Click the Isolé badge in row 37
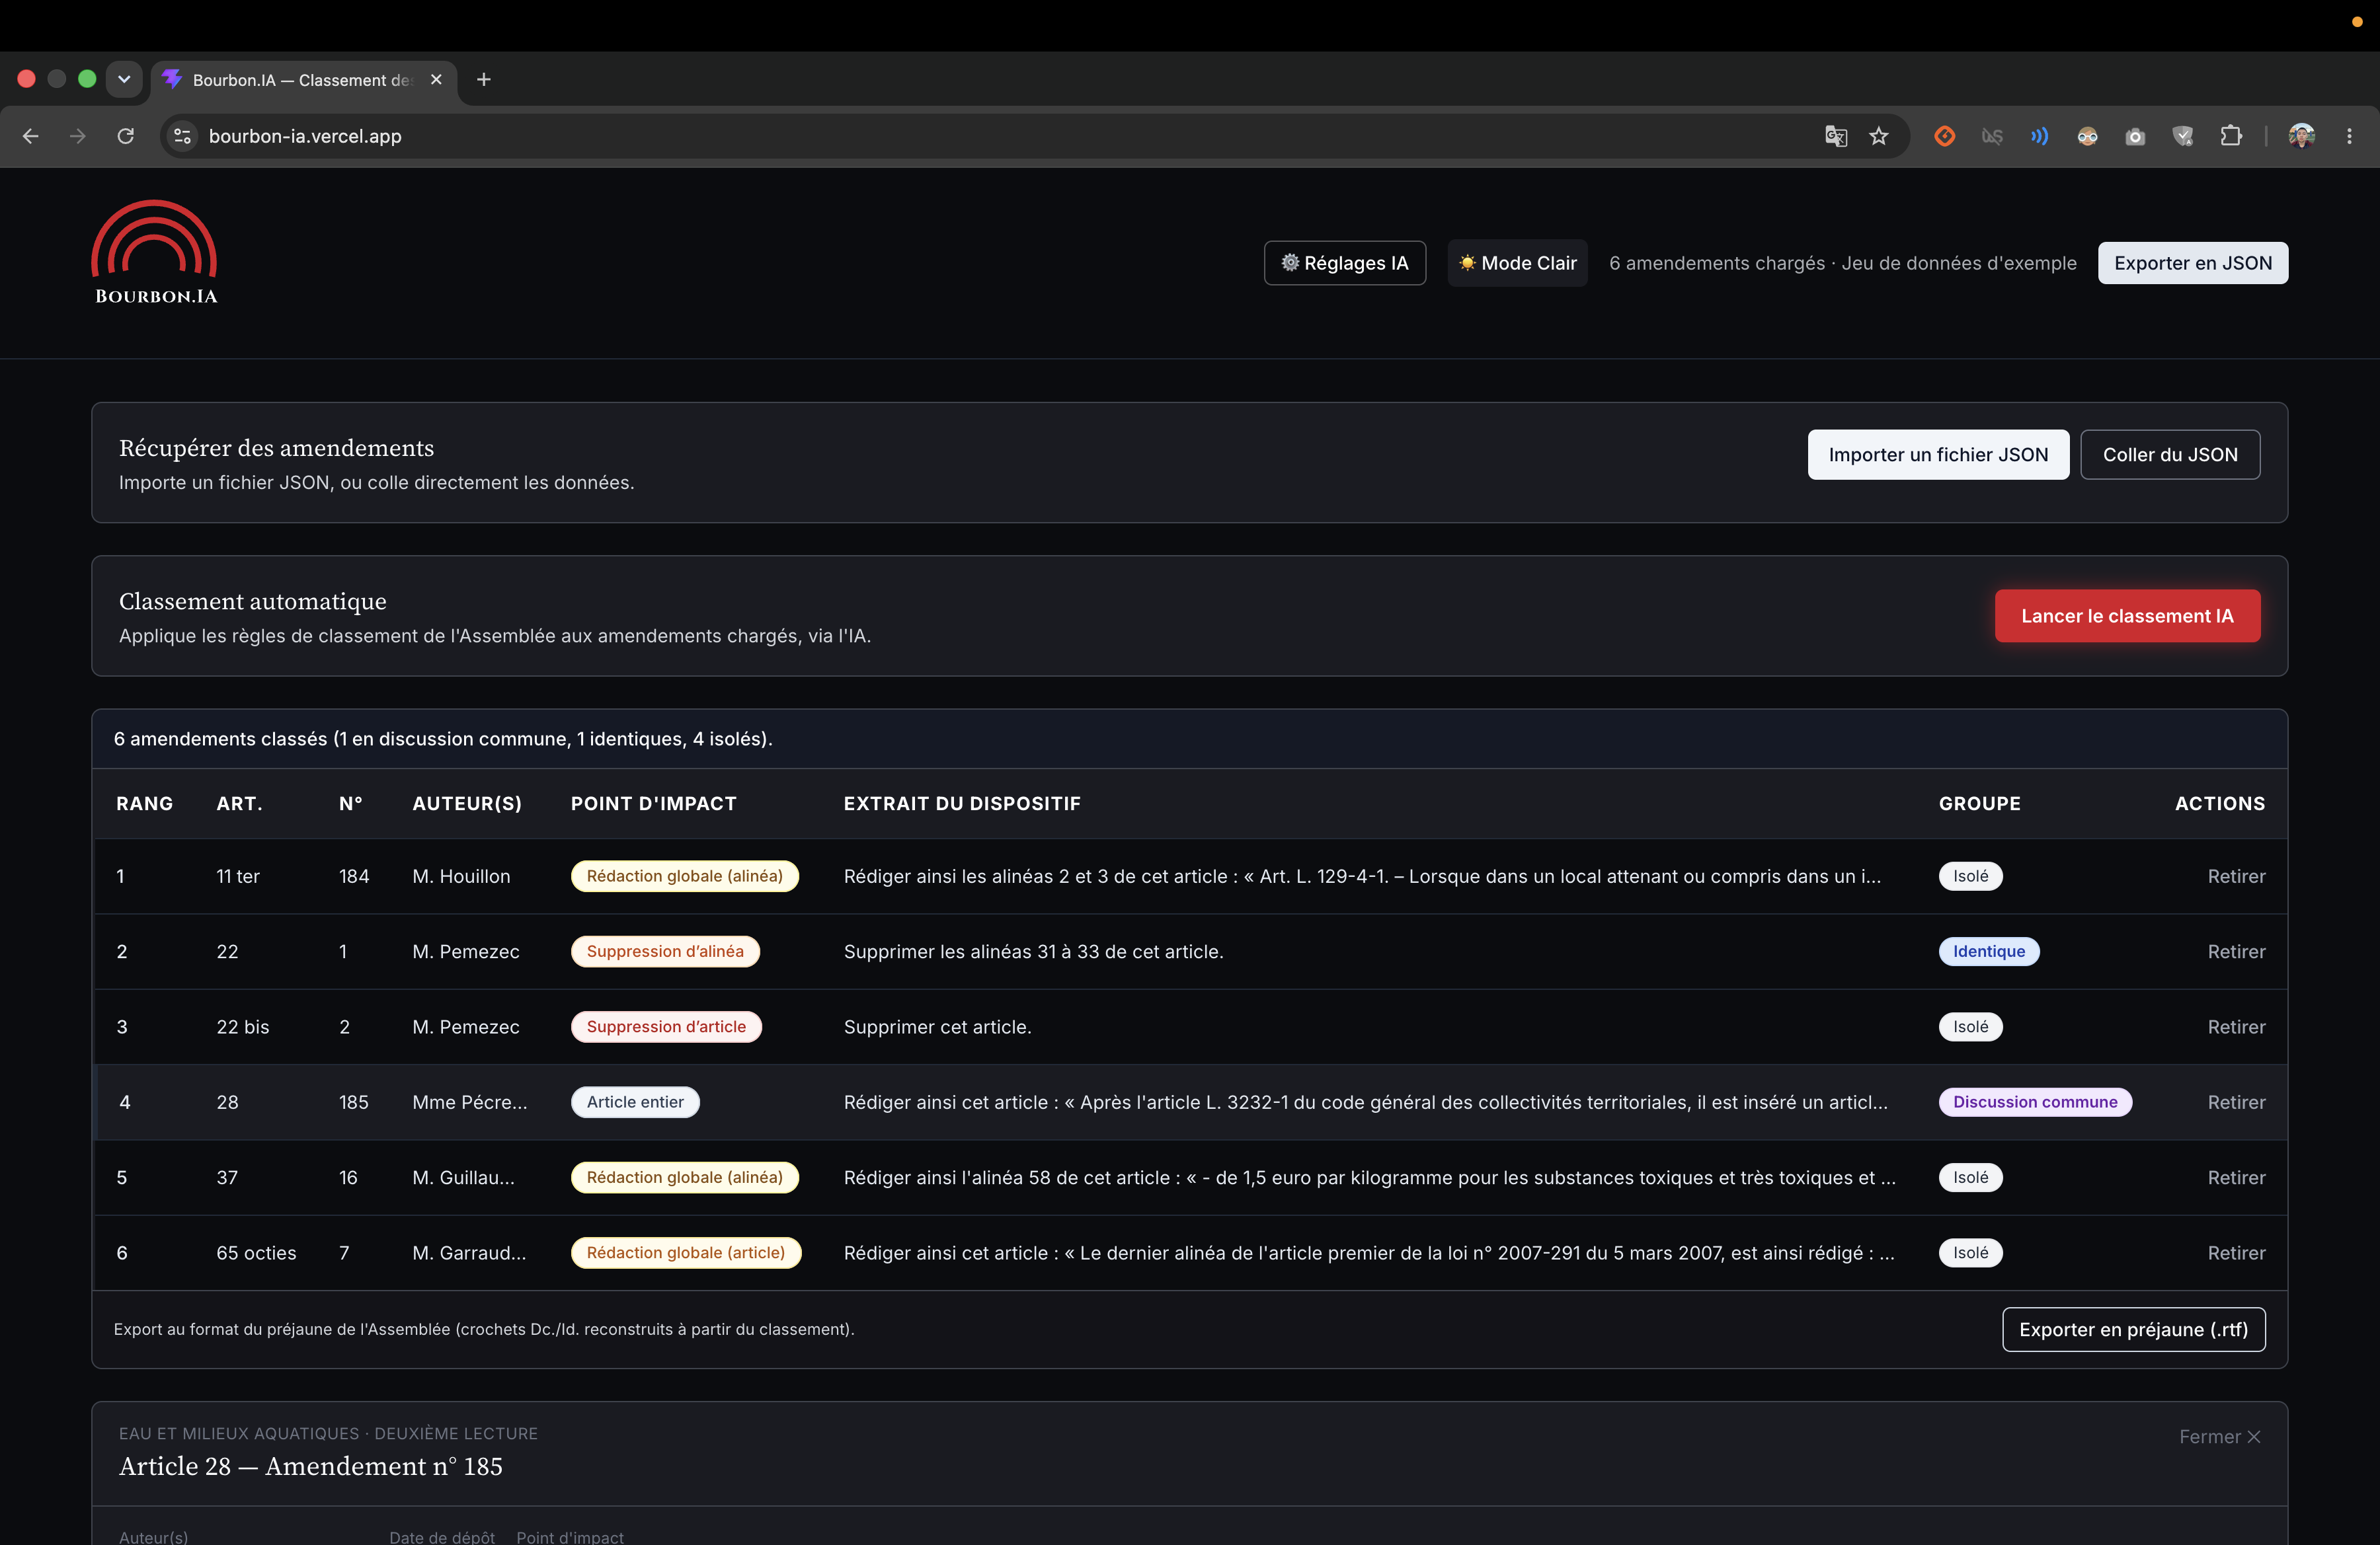Screen dimensions: 2380x1545 (x=1970, y=1177)
